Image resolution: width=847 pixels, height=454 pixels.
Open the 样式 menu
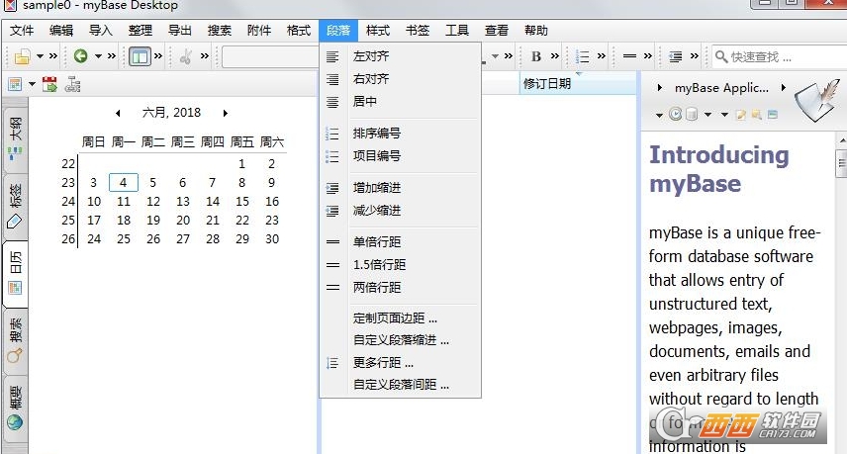point(378,31)
